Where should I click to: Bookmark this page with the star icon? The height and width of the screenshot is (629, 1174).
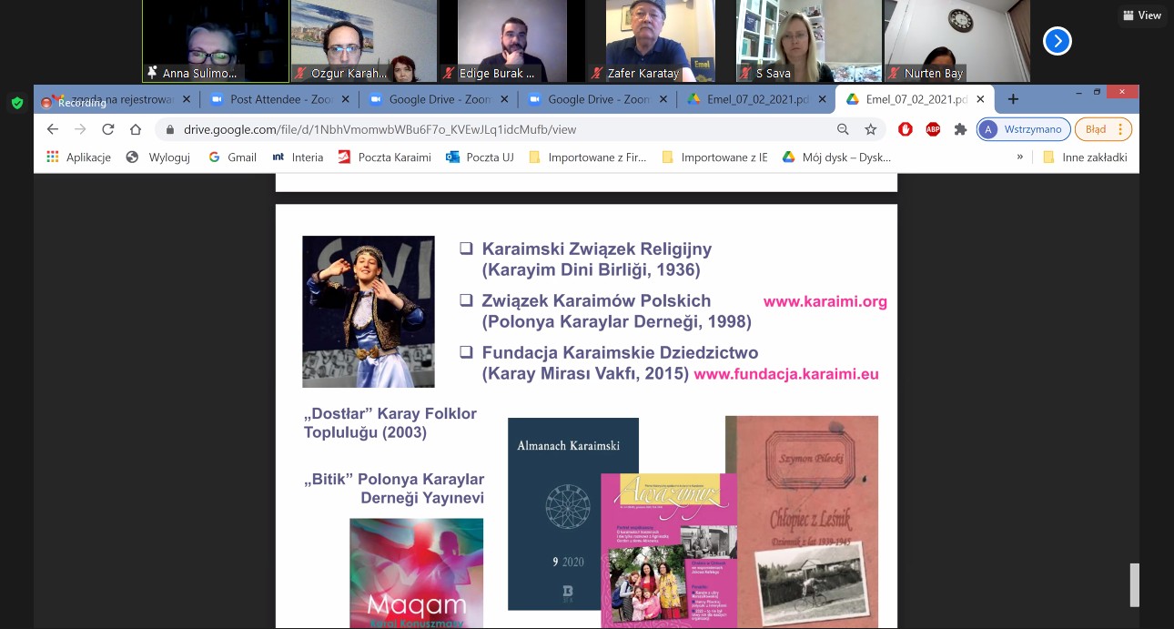coord(870,129)
